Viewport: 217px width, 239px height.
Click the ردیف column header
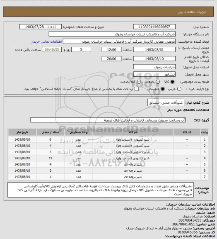205,132
